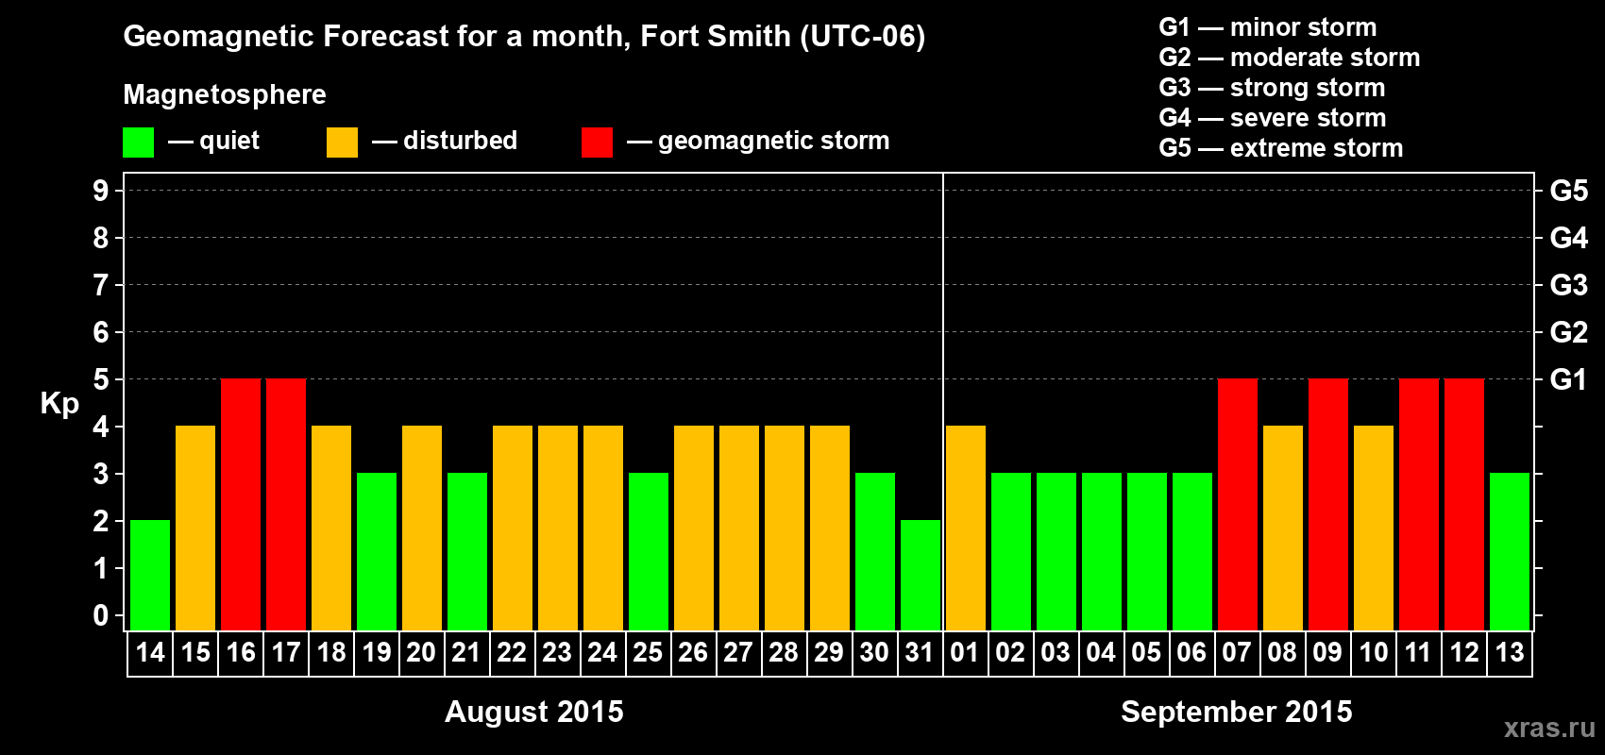1605x755 pixels.
Task: Click the Kp value 9 on the axis
Action: (x=101, y=191)
